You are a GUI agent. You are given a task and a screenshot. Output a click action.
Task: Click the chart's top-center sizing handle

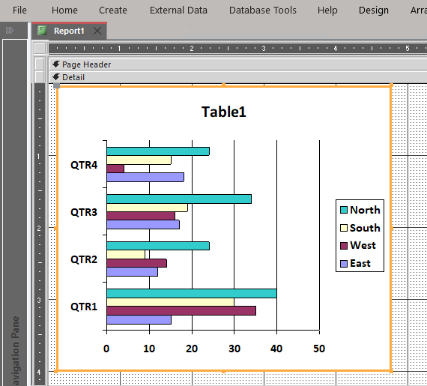click(x=223, y=85)
